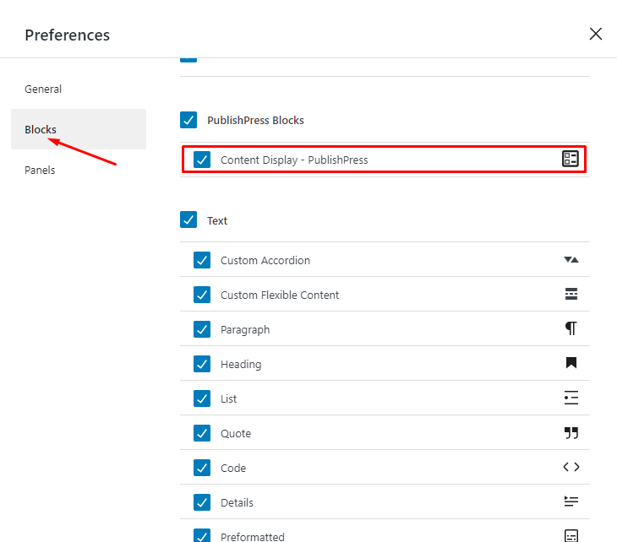Viewport: 617px width, 542px height.
Task: Uncheck Content Display - PublishPress checkbox
Action: pyautogui.click(x=202, y=160)
